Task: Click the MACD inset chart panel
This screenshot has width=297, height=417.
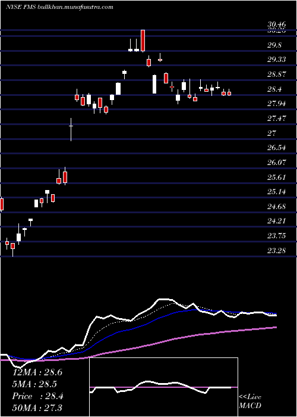Action: tap(163, 387)
